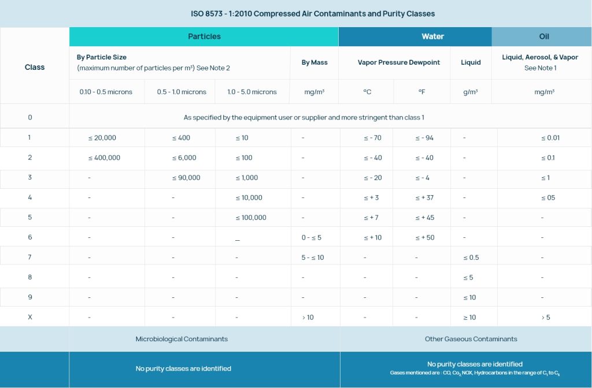Image resolution: width=592 pixels, height=388 pixels.
Task: Click the ≤ 20,000 particle cell
Action: [x=102, y=138]
